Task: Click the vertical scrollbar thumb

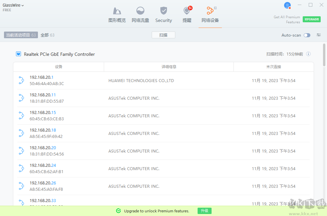Action: tap(324, 55)
